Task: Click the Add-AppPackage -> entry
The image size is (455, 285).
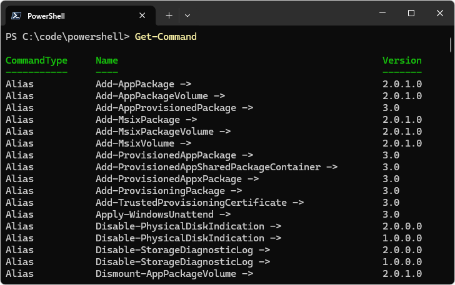Action: pos(143,84)
